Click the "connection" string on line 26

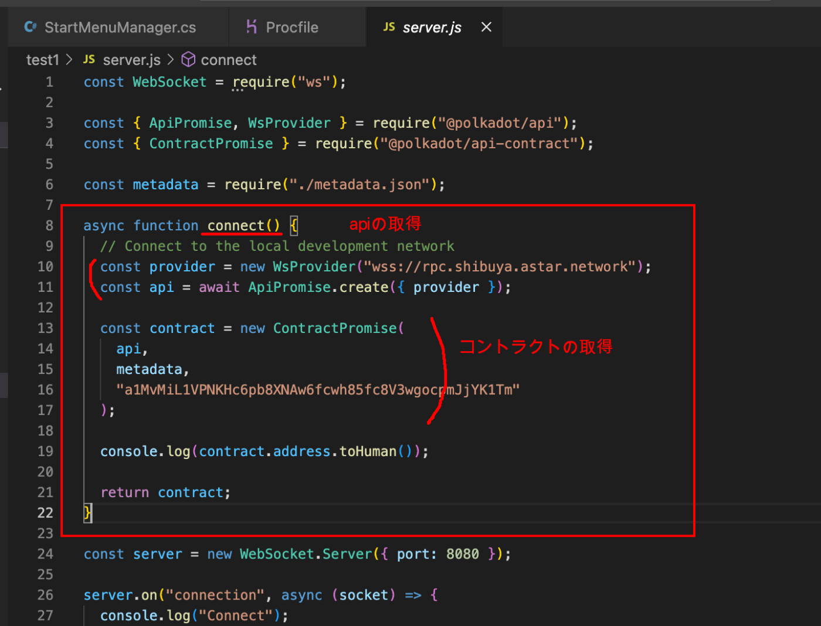tap(215, 595)
